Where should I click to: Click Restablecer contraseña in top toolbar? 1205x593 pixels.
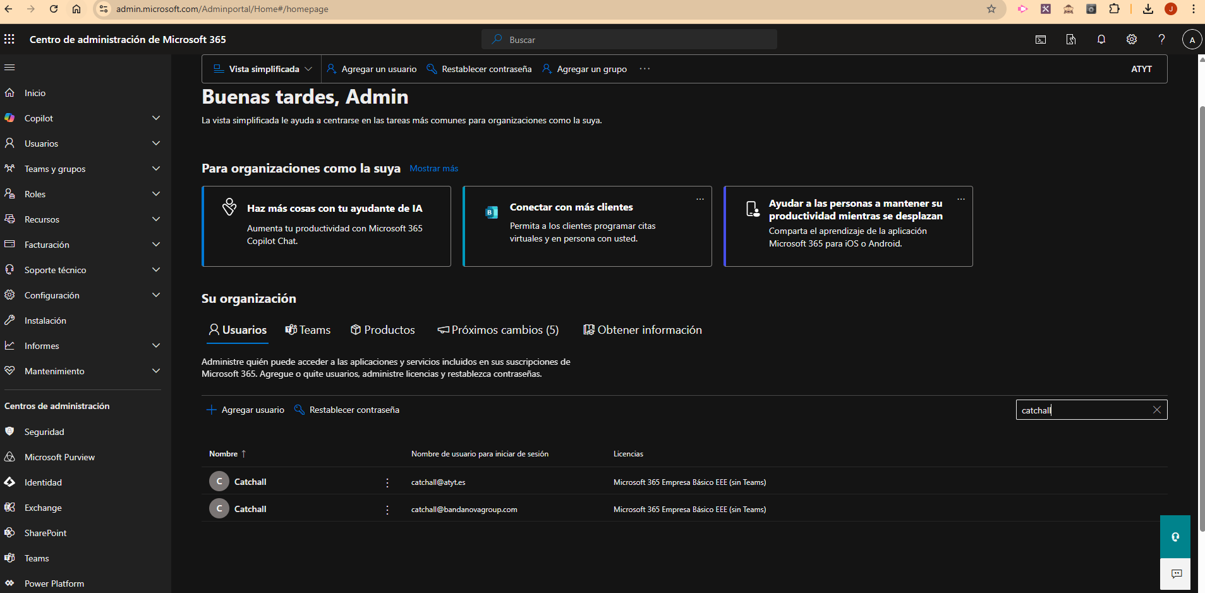[x=480, y=69]
